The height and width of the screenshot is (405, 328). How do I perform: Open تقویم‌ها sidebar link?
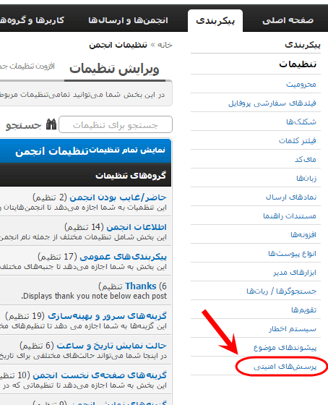[x=304, y=310]
